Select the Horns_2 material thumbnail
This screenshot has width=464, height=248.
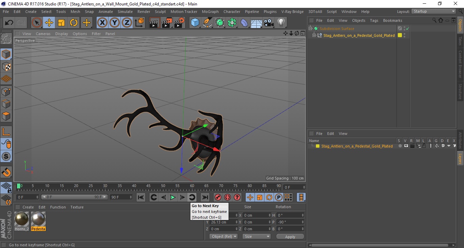(22, 221)
